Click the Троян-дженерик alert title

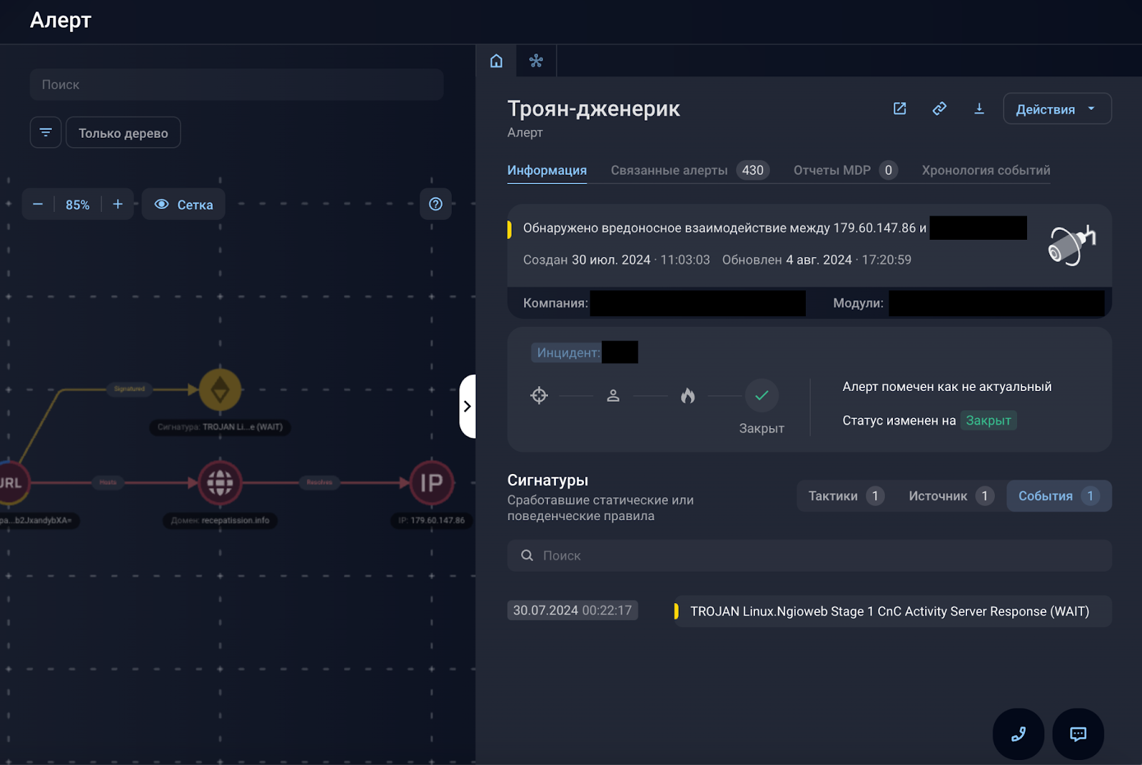(x=594, y=108)
